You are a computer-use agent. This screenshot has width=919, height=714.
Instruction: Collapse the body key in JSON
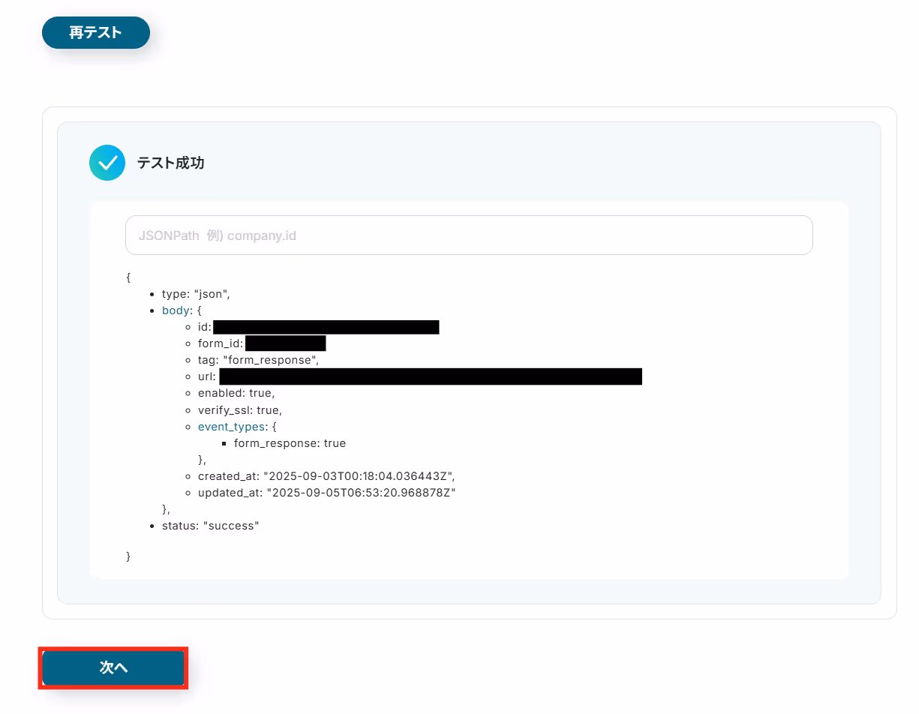point(177,310)
